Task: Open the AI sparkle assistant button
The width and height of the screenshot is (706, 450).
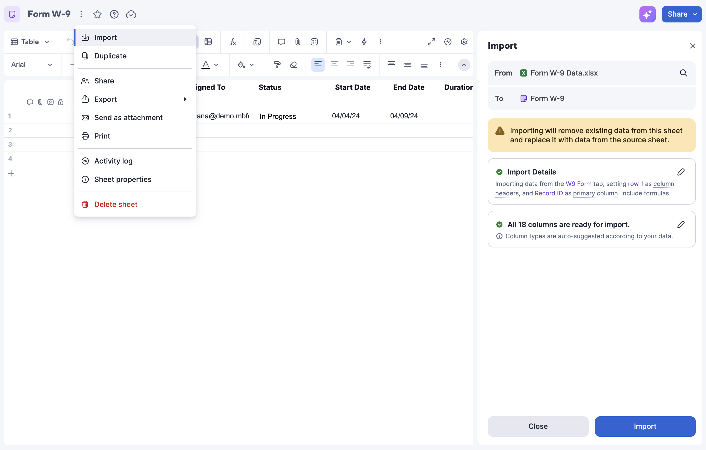Action: click(x=647, y=14)
